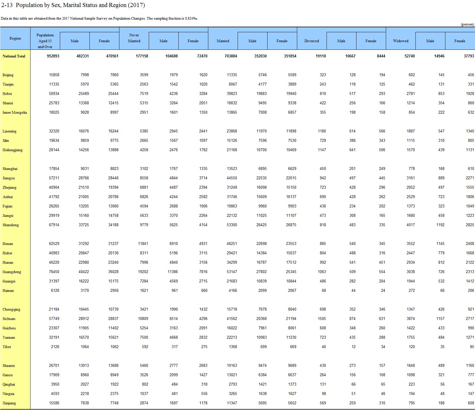Viewport: 475px width, 419px height.
Task: Select the 'Qinghai' row label
Action: [9, 384]
